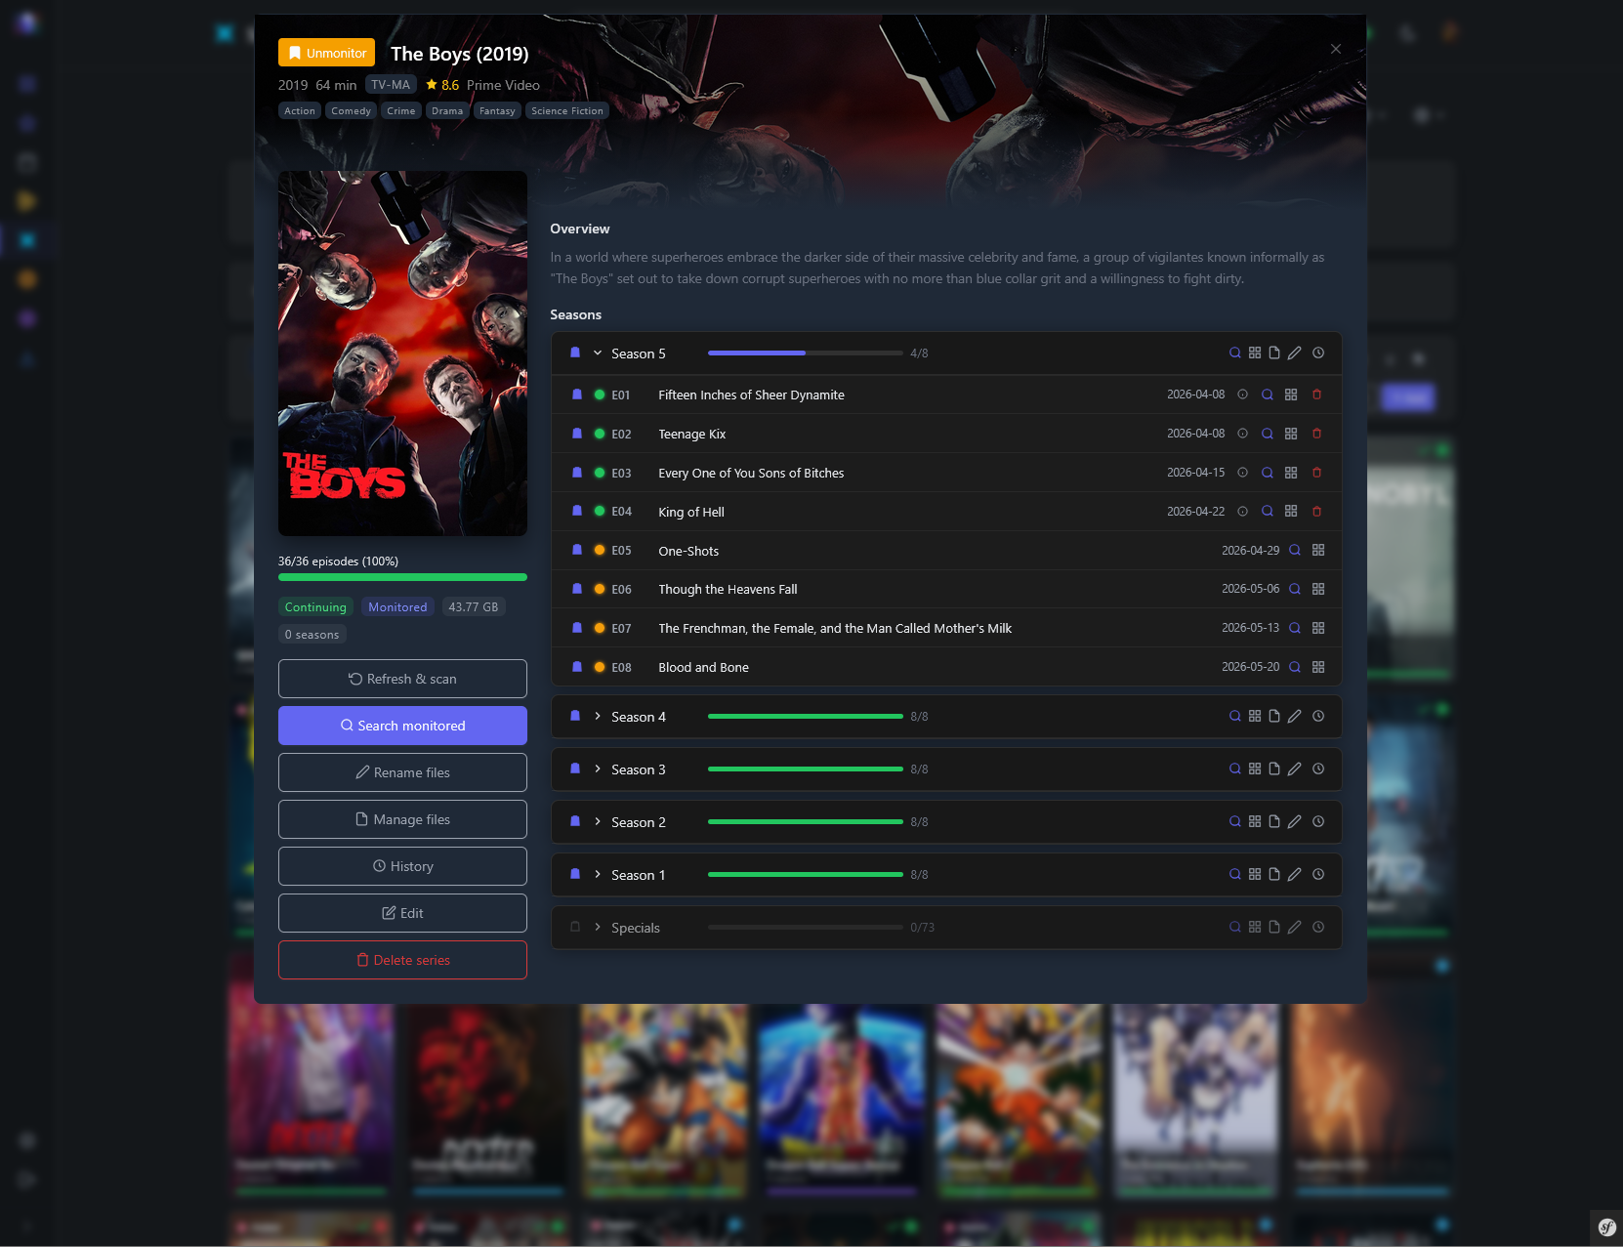Search for One-Shots episode
The image size is (1623, 1247).
point(1295,550)
